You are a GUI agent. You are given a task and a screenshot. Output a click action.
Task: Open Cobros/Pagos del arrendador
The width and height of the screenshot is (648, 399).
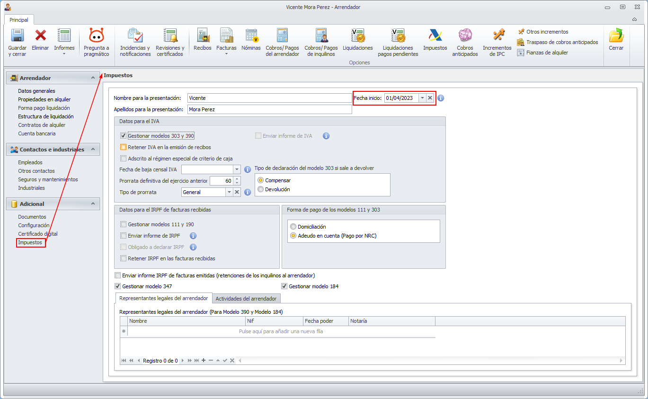(x=283, y=35)
